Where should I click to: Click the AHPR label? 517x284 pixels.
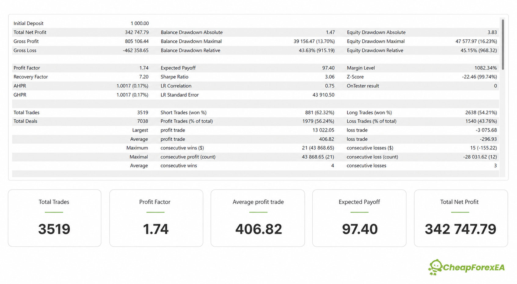(20, 86)
